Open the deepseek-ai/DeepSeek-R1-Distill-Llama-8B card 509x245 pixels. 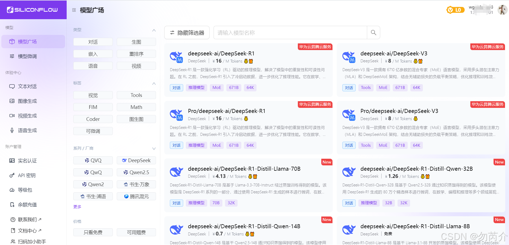(x=421, y=231)
